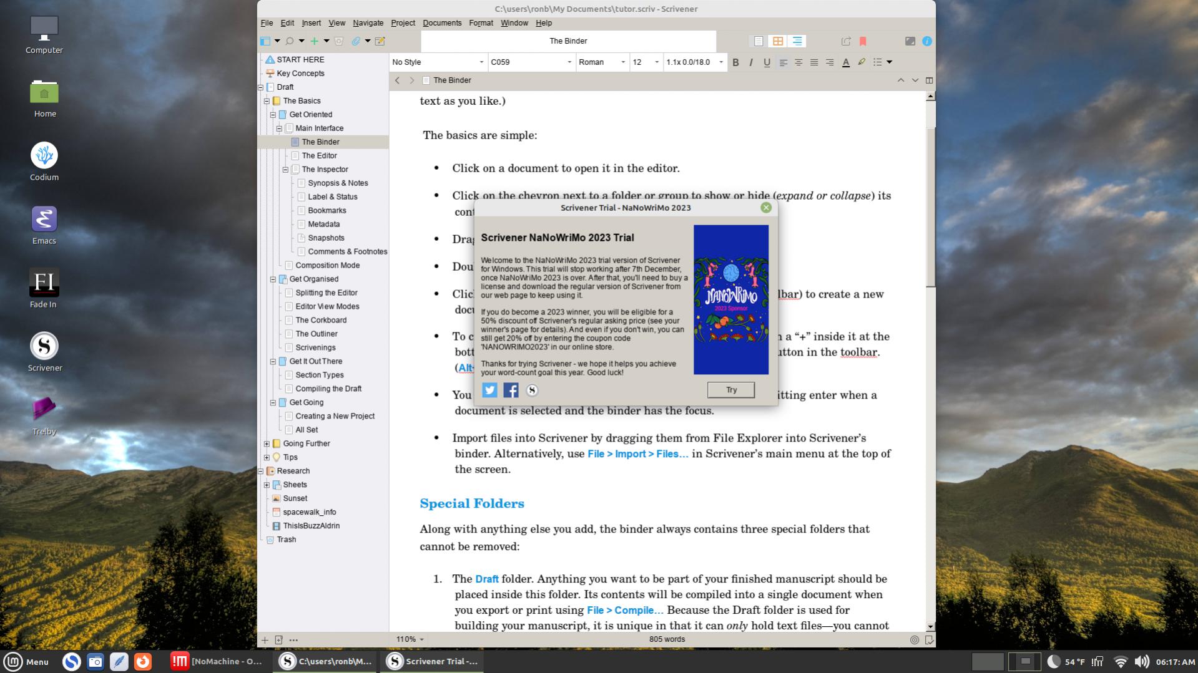
Task: Toggle italic formatting in the format bar
Action: [x=751, y=62]
